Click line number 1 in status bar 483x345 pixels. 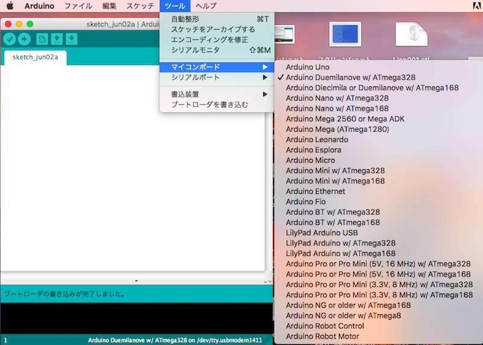[5, 340]
